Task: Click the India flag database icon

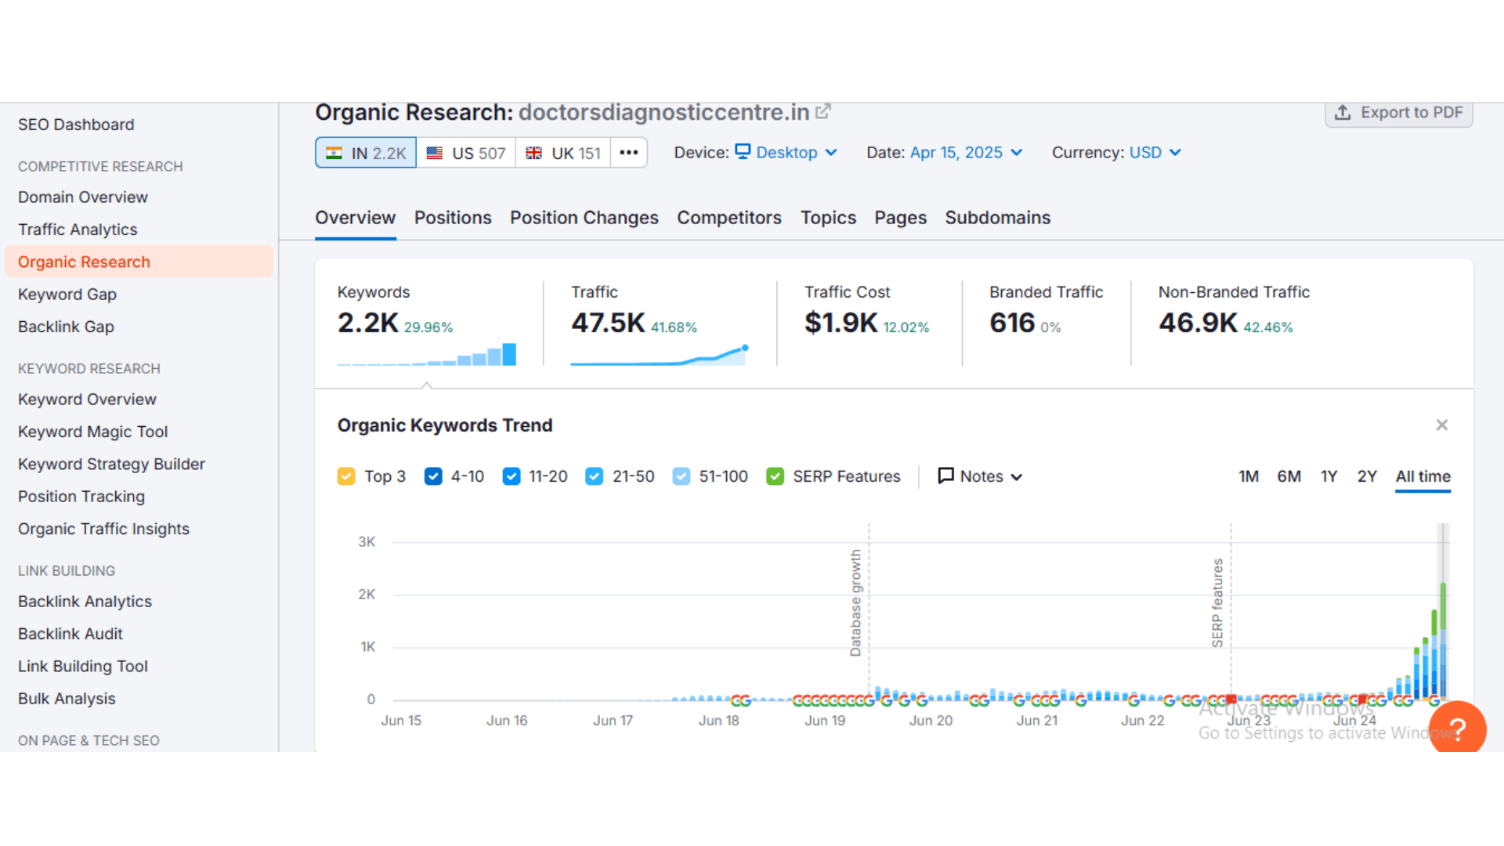Action: click(x=334, y=154)
